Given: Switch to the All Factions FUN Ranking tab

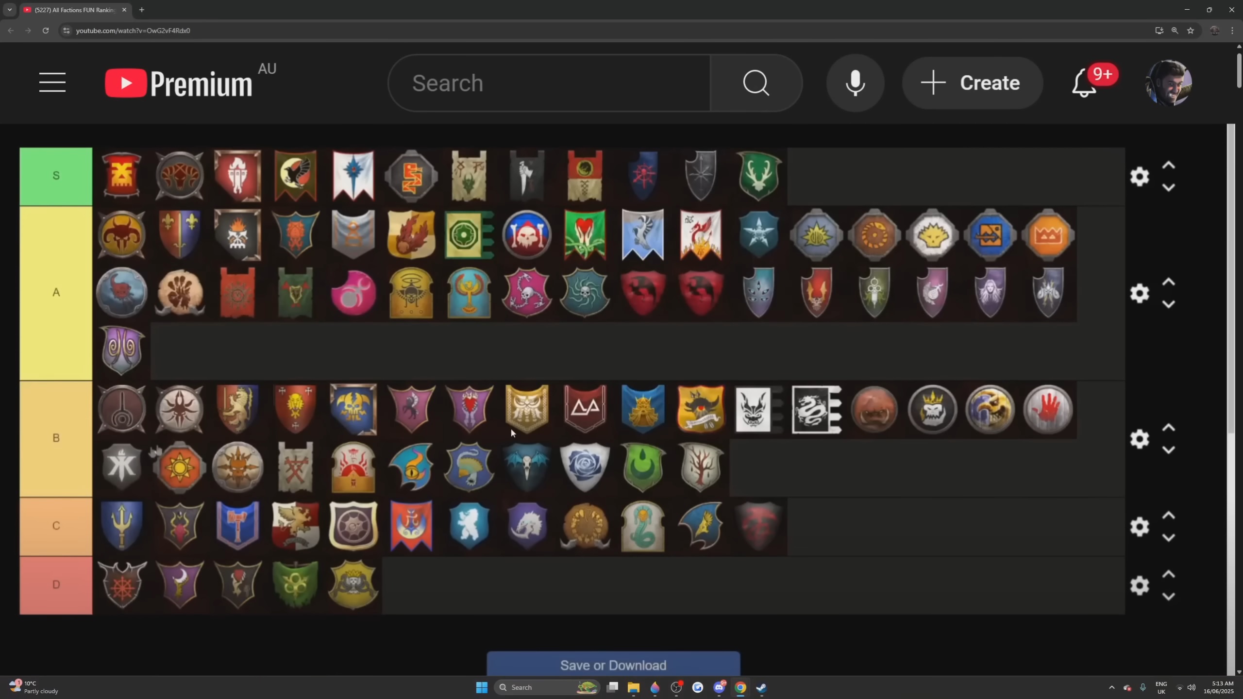Looking at the screenshot, I should point(74,10).
